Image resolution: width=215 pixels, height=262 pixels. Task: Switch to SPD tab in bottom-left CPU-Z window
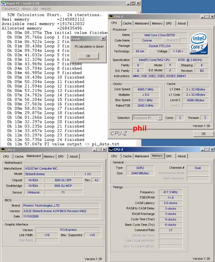coord(61,157)
